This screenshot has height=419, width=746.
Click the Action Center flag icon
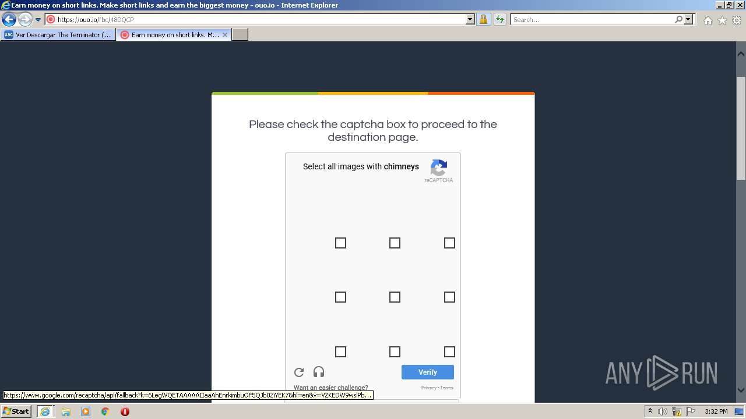[x=691, y=411]
